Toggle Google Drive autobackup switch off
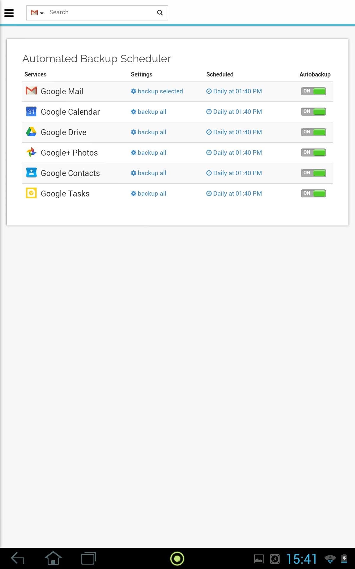 [314, 132]
